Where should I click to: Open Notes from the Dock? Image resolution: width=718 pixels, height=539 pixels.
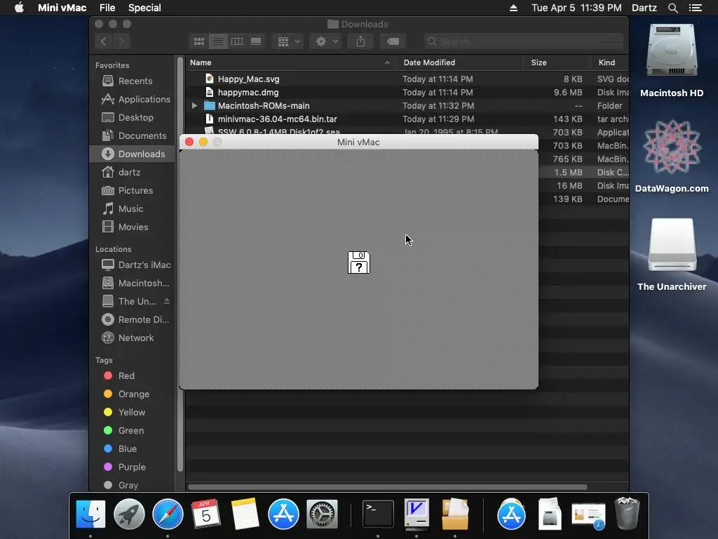pos(245,514)
